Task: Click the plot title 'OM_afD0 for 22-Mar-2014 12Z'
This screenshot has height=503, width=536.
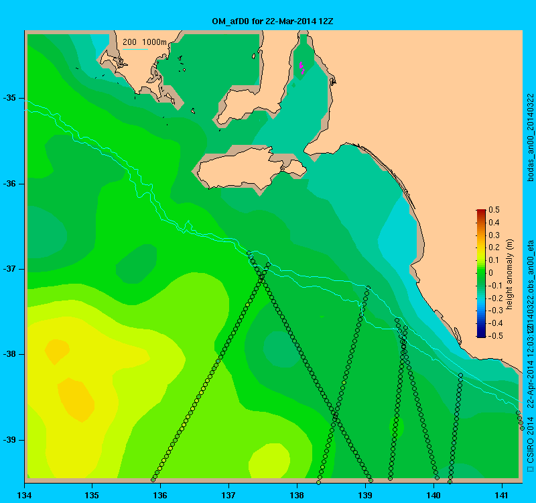Action: point(273,21)
